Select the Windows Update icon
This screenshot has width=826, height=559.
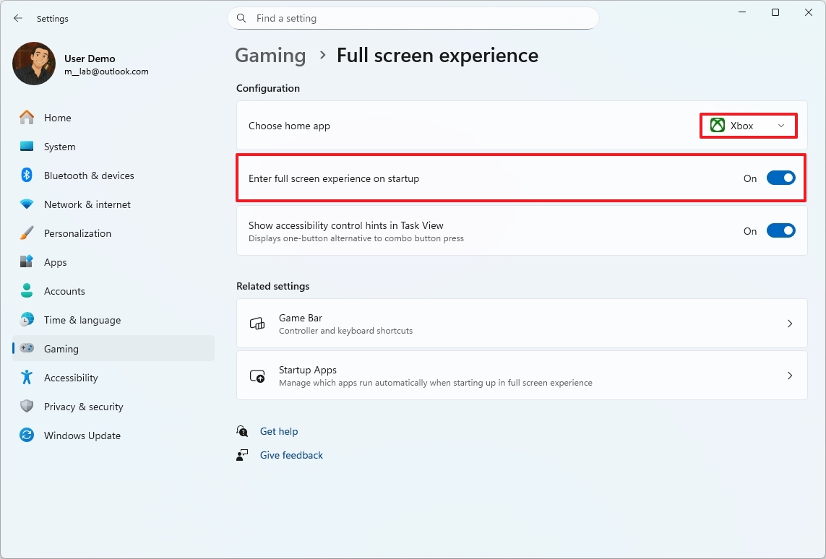(x=26, y=435)
